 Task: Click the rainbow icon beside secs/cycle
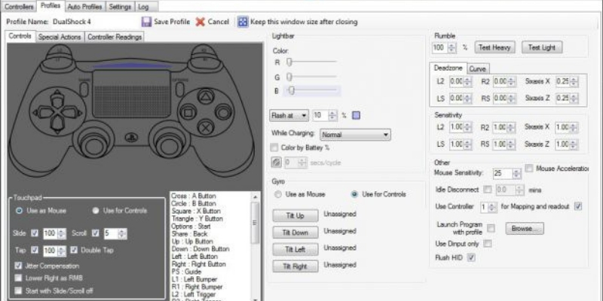click(276, 163)
